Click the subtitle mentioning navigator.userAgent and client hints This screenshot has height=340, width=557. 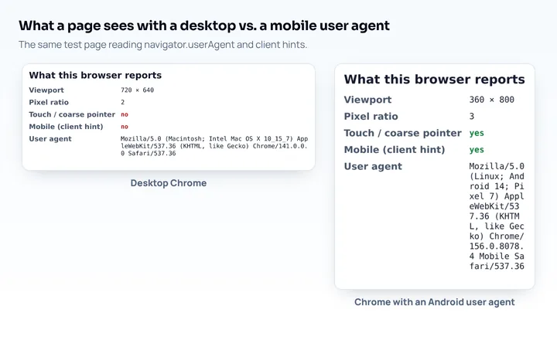(x=162, y=45)
